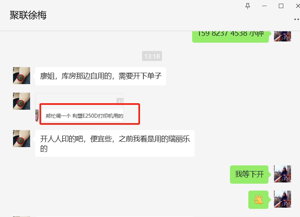Close the chat window
Screen dimensions: 300x217
tap(298, 6)
